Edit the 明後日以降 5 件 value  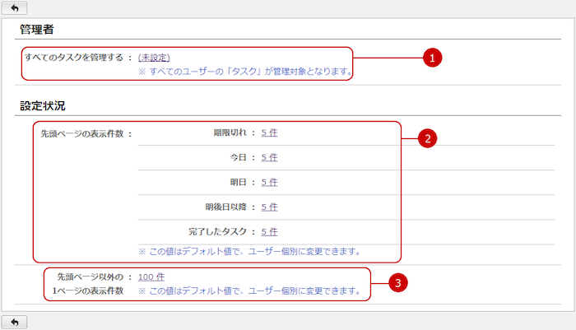269,207
